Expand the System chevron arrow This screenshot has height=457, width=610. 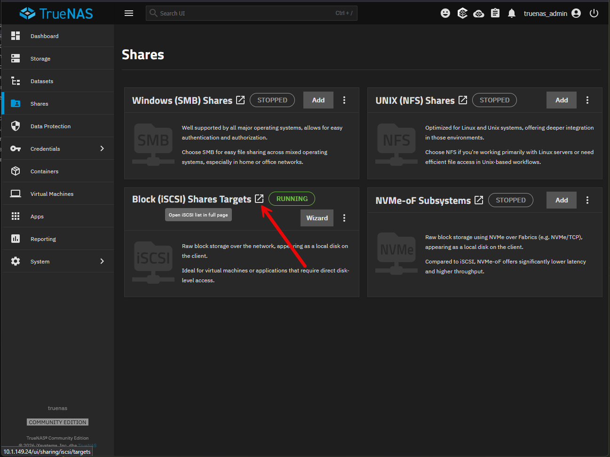[102, 261]
